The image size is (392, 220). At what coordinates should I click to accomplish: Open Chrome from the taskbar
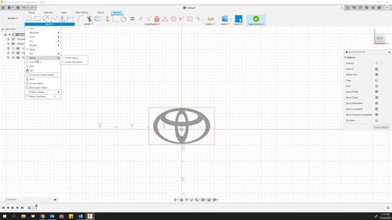[x=42, y=216]
